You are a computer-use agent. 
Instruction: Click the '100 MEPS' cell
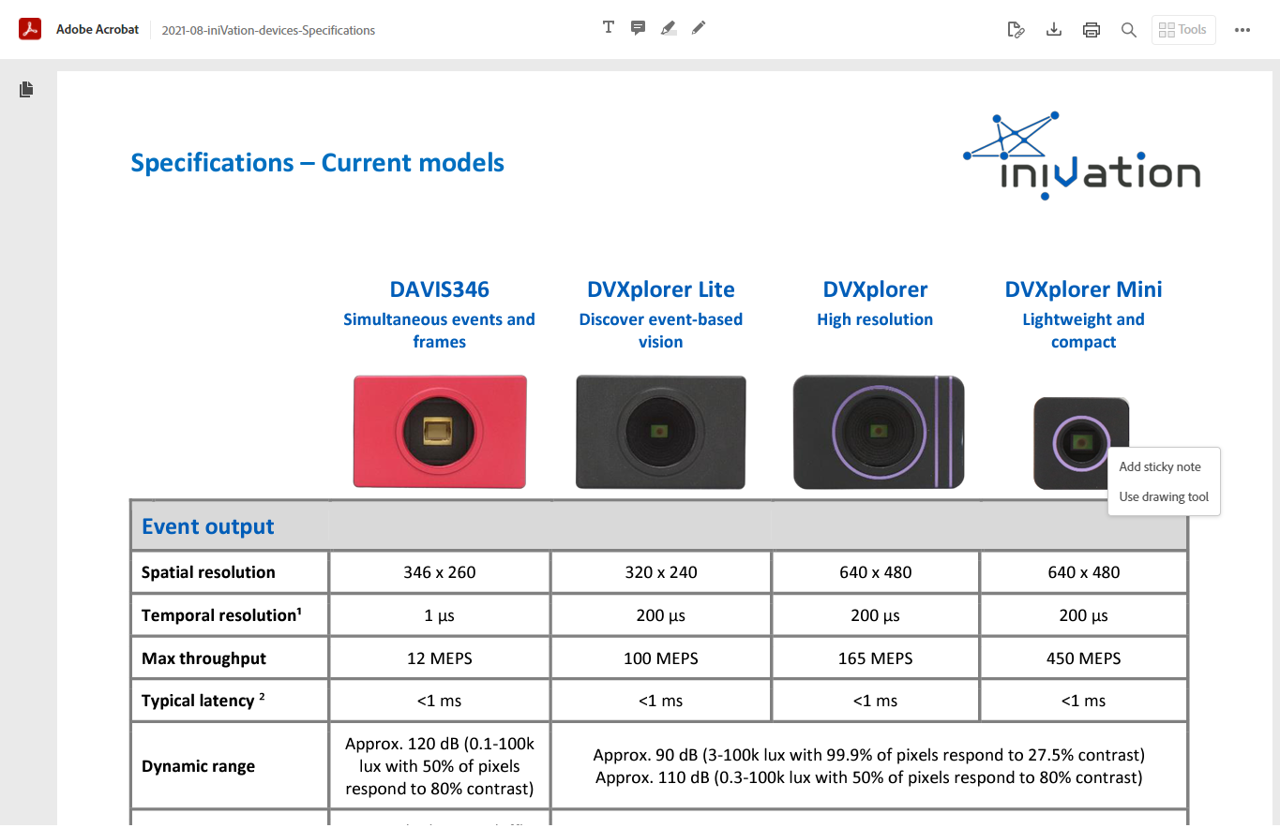tap(661, 658)
